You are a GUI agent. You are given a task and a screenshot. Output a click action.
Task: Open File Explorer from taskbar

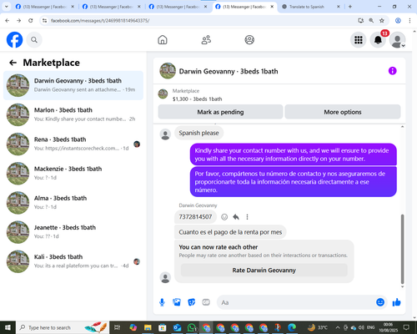148,327
